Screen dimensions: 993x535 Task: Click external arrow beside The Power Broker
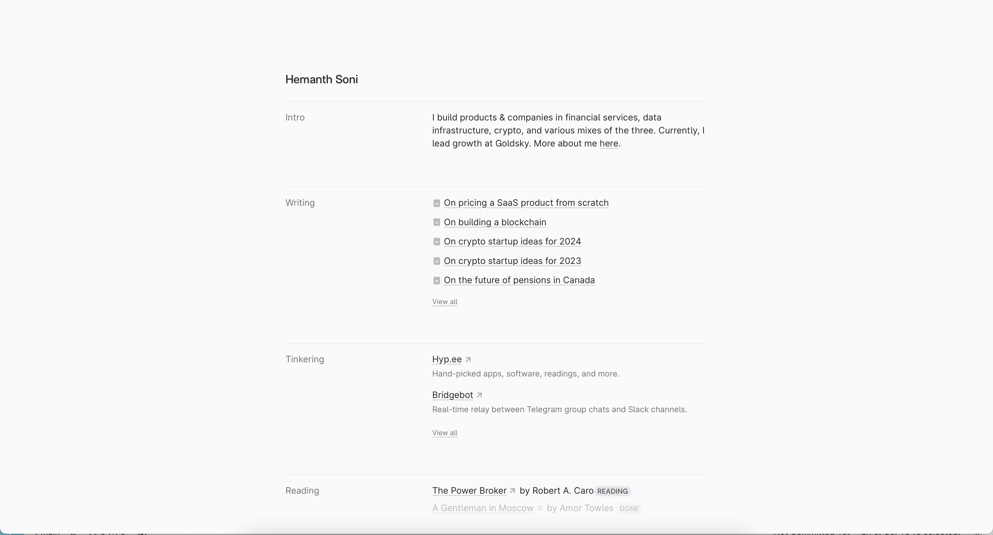(512, 491)
